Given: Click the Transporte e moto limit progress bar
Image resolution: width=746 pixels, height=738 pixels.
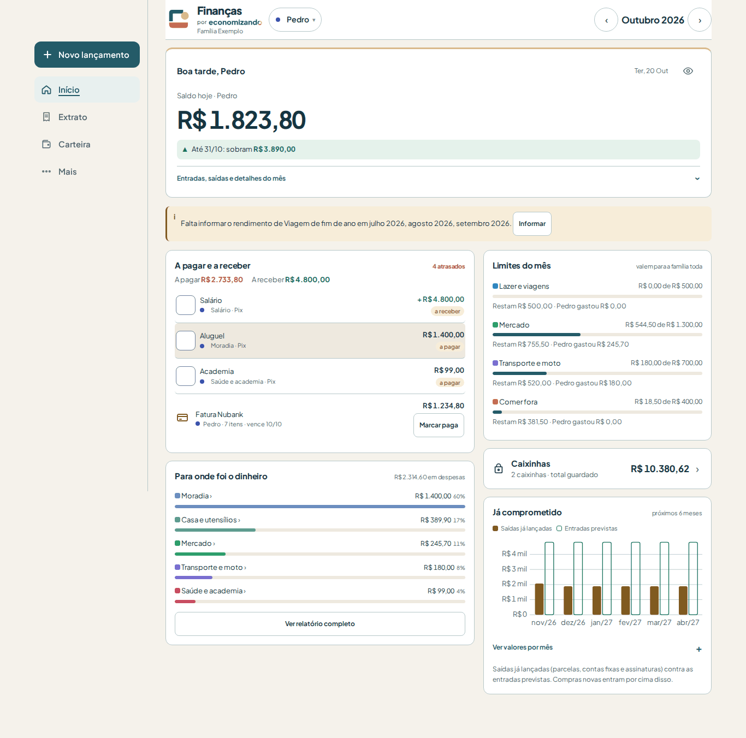Looking at the screenshot, I should coord(597,373).
